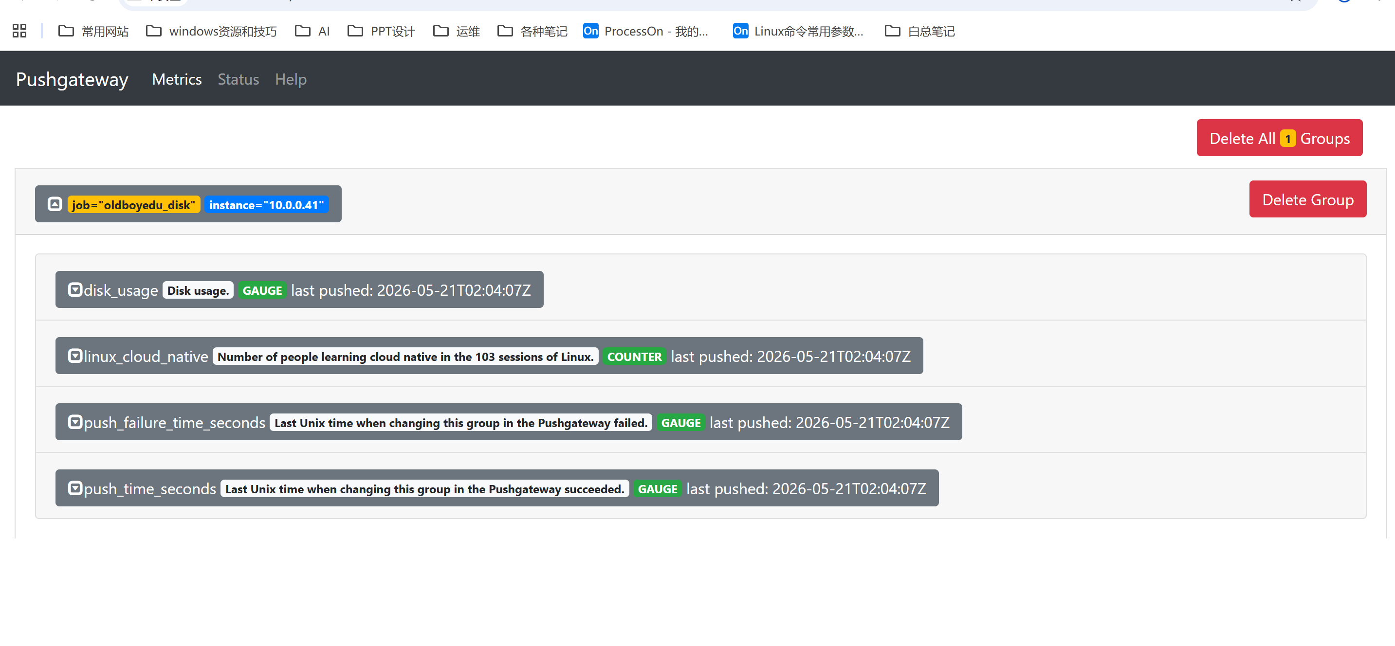Click the push_failure_time_seconds last pushed timestamp
Image resolution: width=1395 pixels, height=646 pixels.
pos(829,422)
